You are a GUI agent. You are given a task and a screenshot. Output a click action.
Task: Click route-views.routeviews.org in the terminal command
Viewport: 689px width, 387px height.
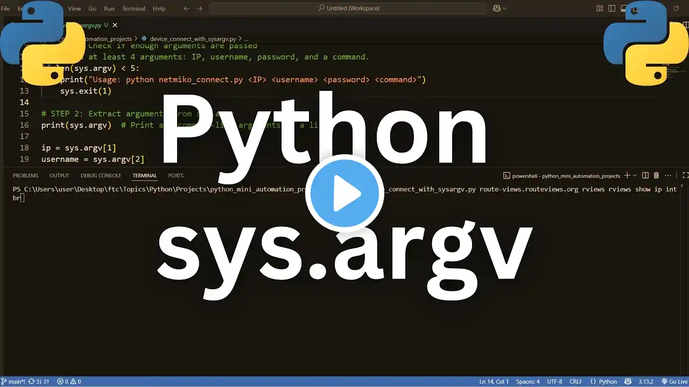[x=529, y=189]
